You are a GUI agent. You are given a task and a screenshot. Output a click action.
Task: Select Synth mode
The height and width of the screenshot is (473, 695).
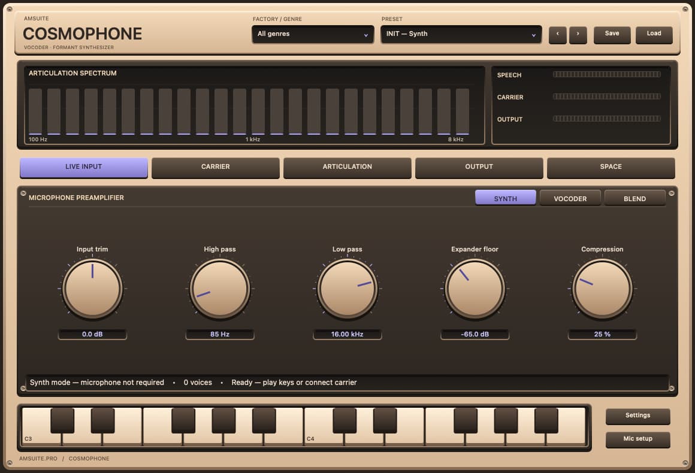[x=505, y=198]
